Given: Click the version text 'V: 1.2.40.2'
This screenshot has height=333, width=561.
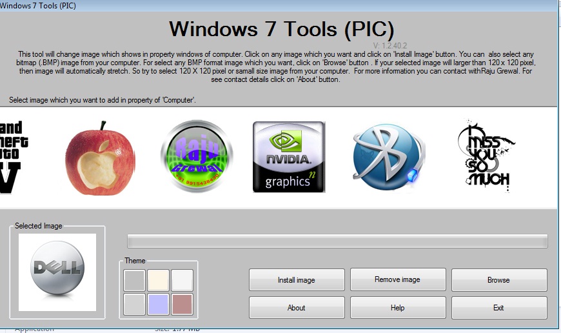Looking at the screenshot, I should (x=390, y=46).
